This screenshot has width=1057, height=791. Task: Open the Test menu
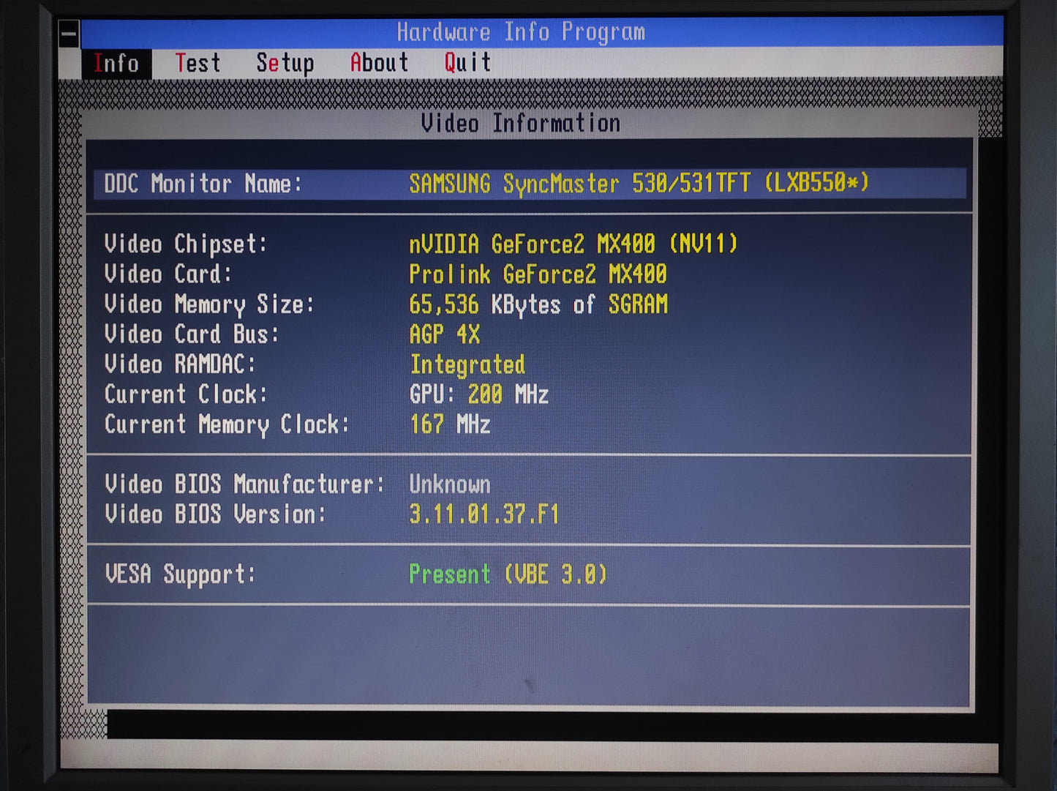[x=199, y=63]
